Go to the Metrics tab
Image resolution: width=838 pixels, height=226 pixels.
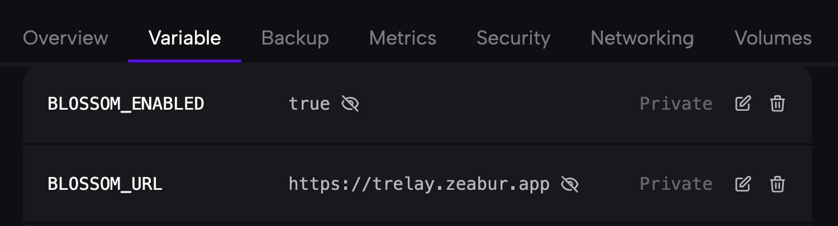tap(402, 38)
